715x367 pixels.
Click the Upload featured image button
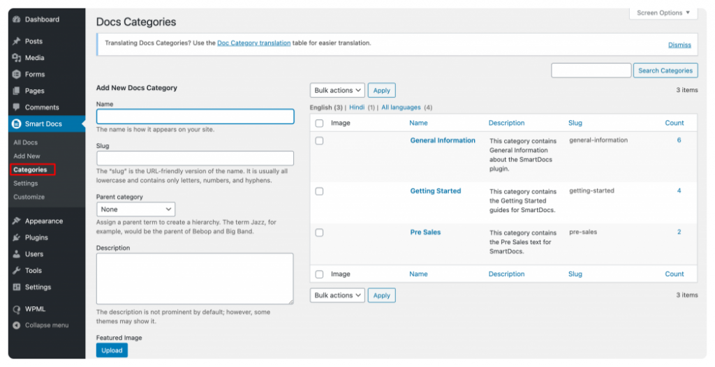click(x=112, y=350)
